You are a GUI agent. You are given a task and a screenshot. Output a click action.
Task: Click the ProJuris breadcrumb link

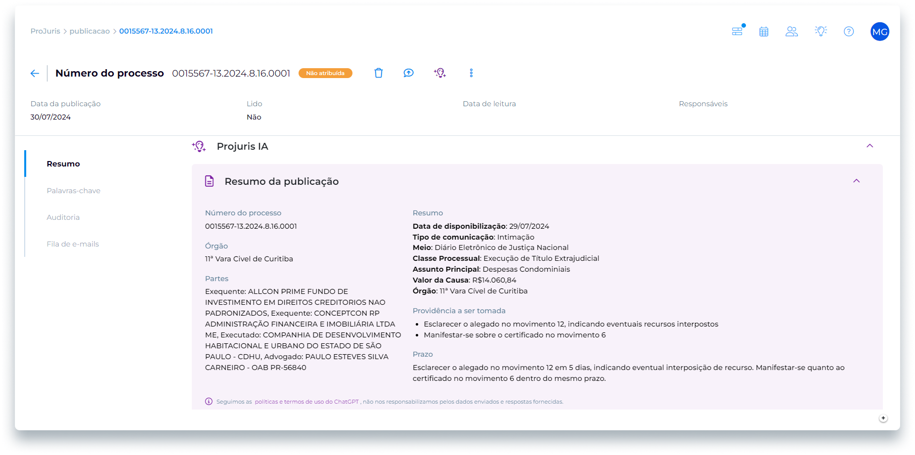[45, 31]
